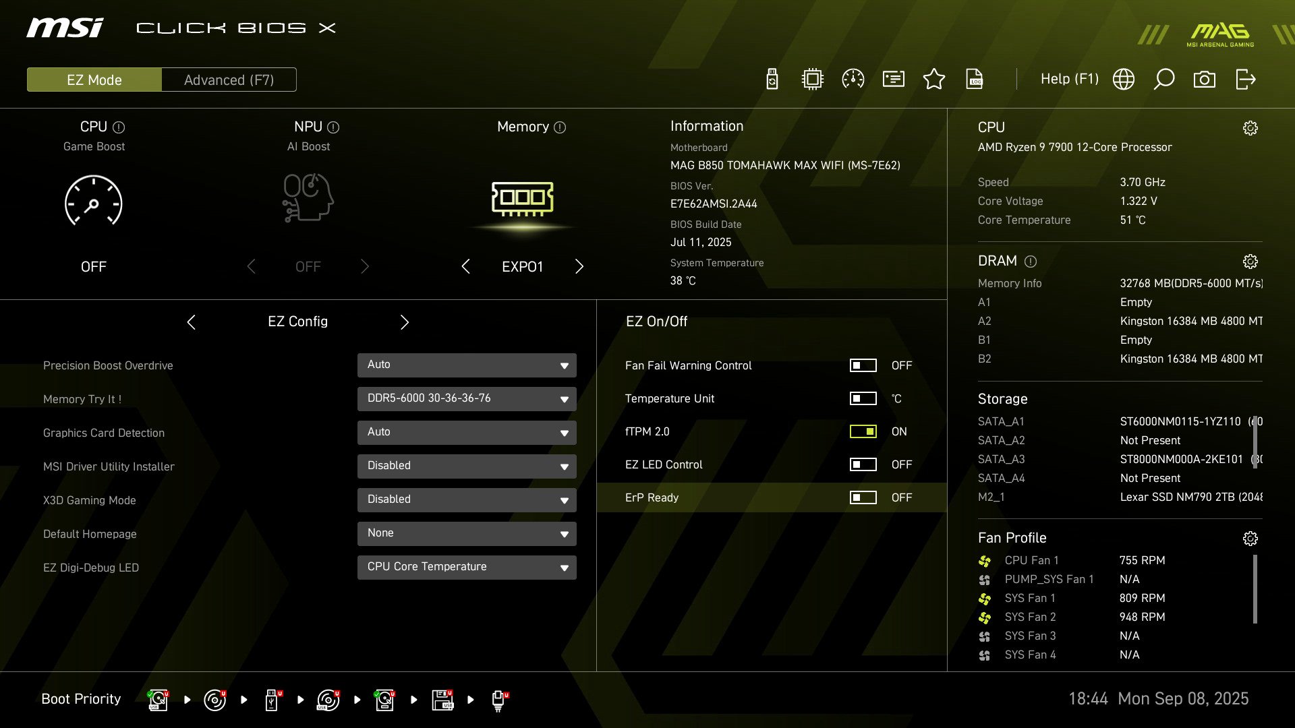Open the screenshot camera icon
Viewport: 1295px width, 728px height.
coord(1204,80)
